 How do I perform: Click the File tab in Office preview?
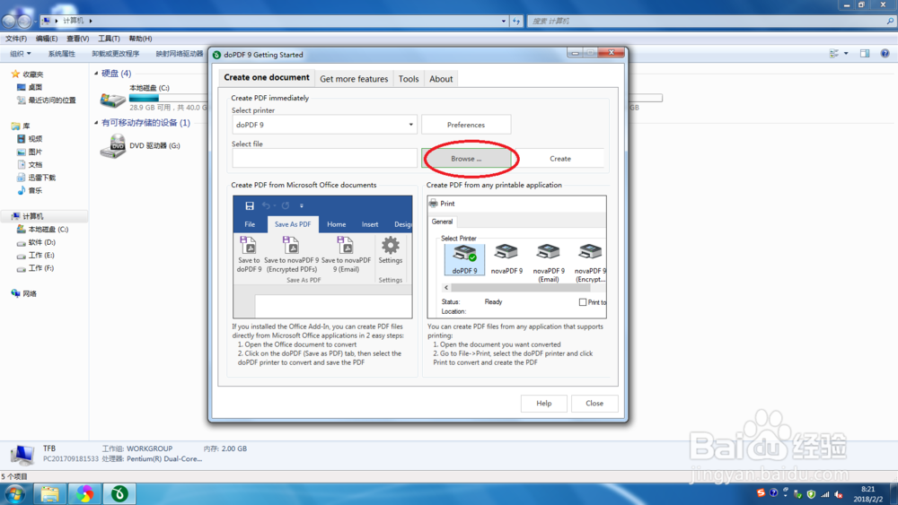pyautogui.click(x=250, y=224)
